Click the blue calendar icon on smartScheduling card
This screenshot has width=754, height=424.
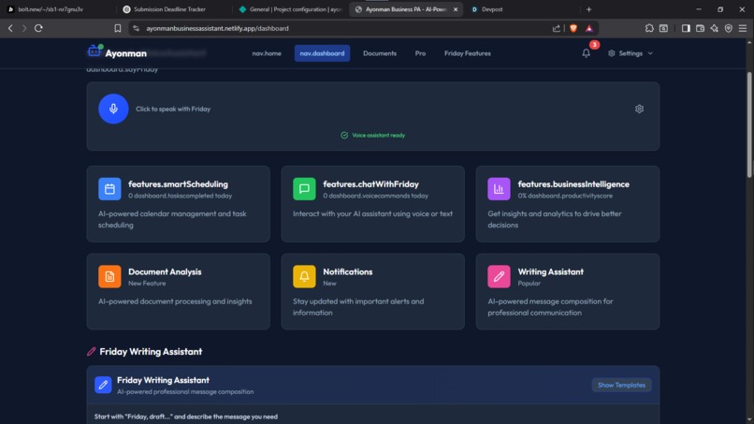(109, 189)
